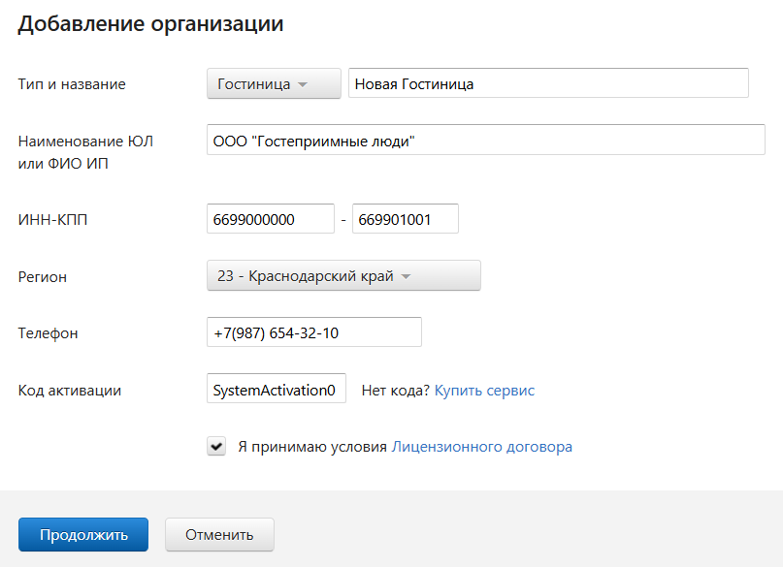Select the КПП field containing 669901001

click(405, 218)
